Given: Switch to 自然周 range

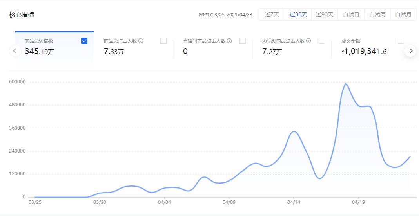Looking at the screenshot, I should click(x=377, y=14).
